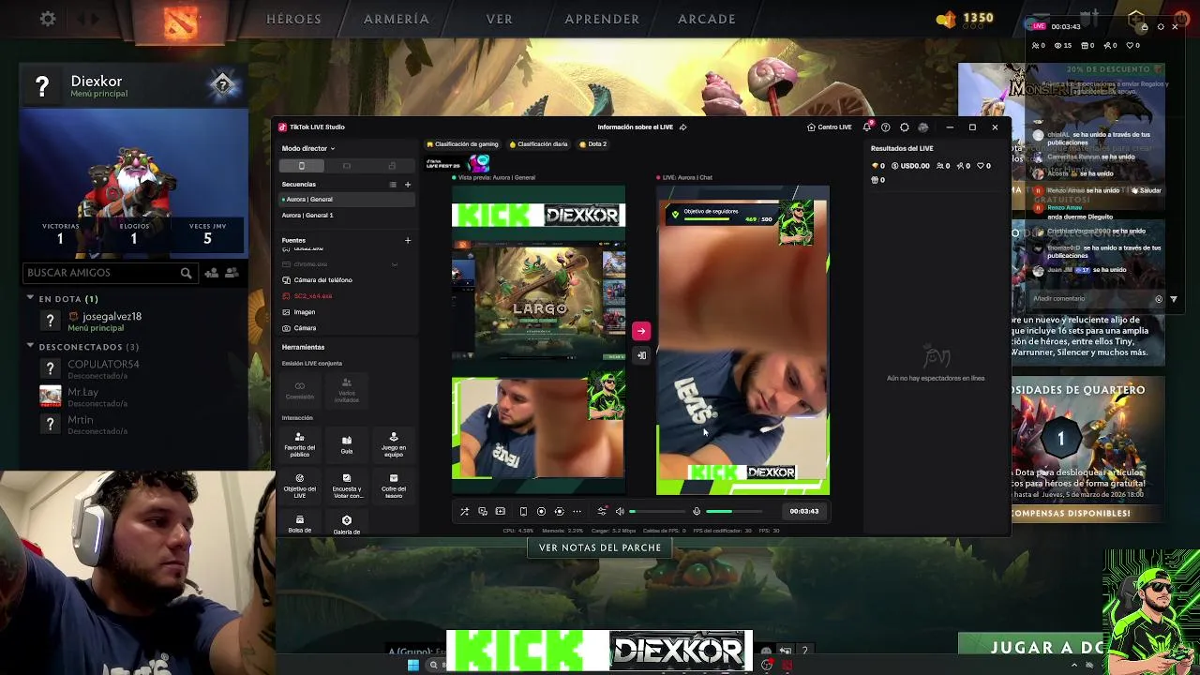Open Centro LIVE

830,127
